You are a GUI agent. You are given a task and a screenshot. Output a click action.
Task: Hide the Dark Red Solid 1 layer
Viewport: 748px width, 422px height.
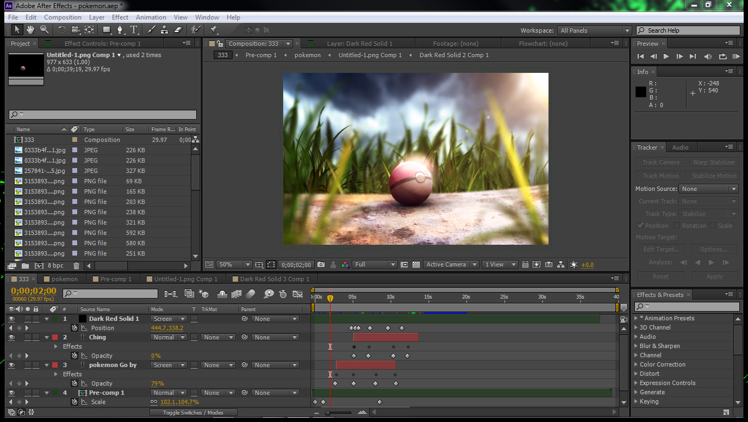click(x=12, y=319)
